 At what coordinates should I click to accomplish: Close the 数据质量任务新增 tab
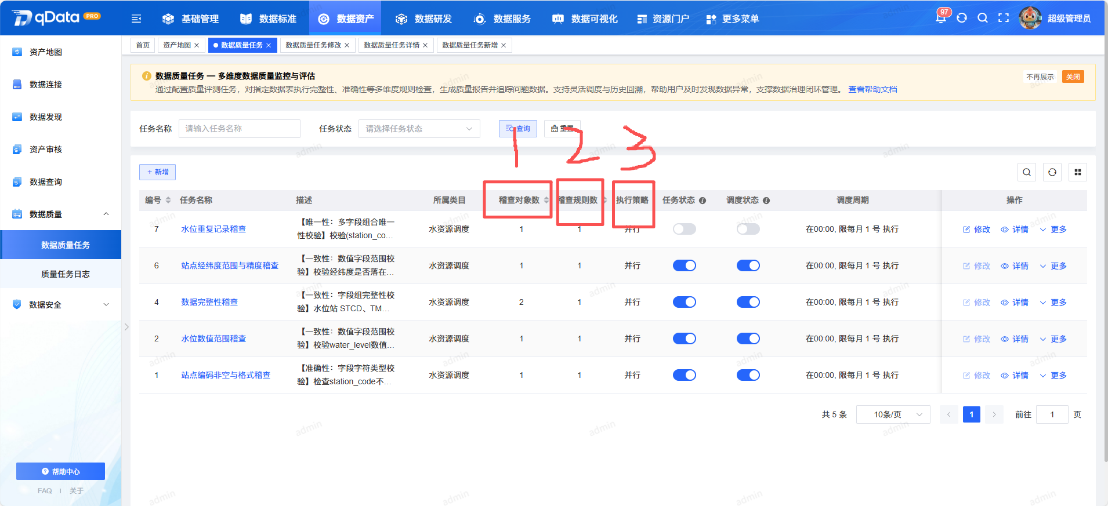tap(504, 45)
